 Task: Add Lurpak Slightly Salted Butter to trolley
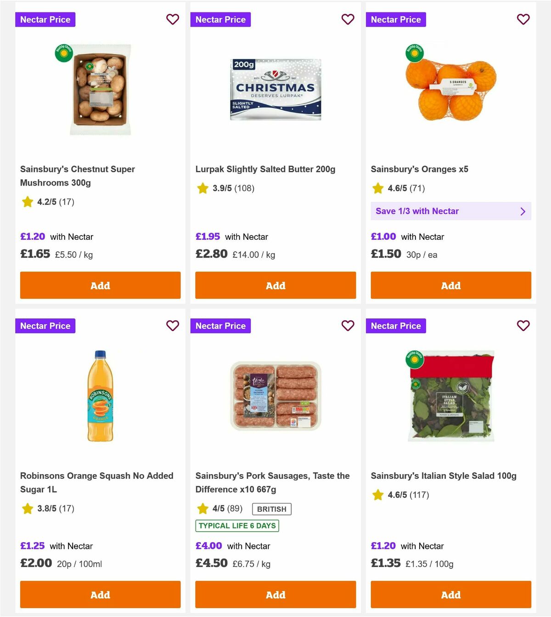click(275, 285)
